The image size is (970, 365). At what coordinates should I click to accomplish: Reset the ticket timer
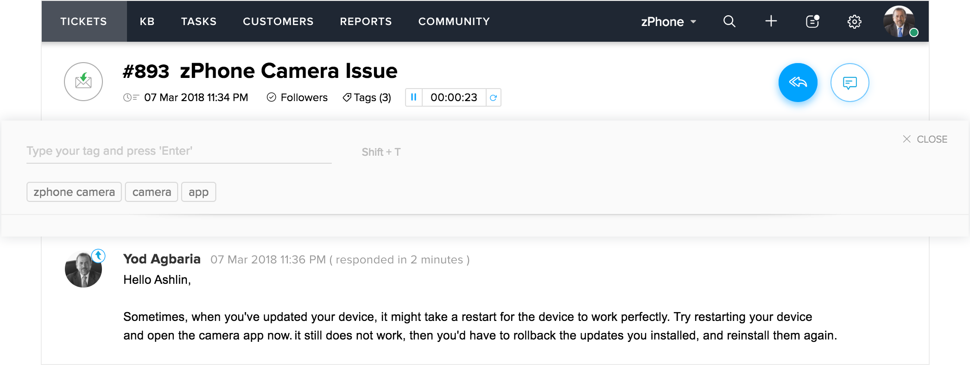494,97
